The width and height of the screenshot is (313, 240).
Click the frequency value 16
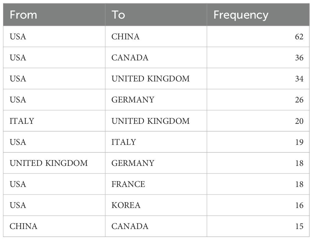coord(299,205)
